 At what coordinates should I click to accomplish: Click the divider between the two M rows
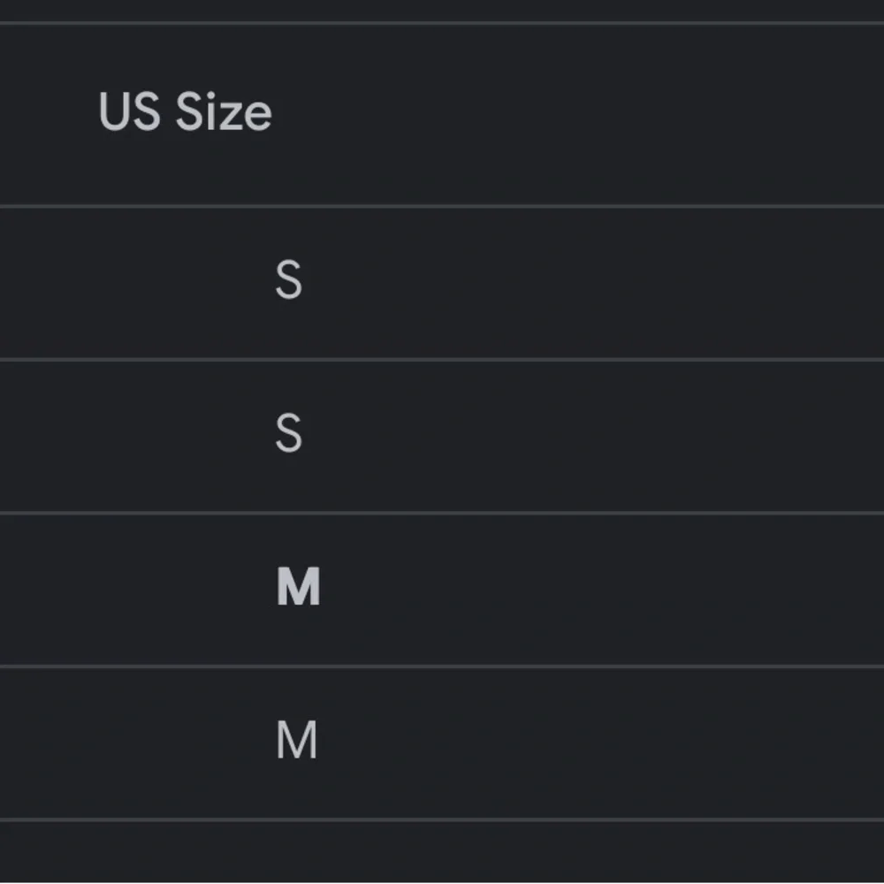(x=442, y=666)
